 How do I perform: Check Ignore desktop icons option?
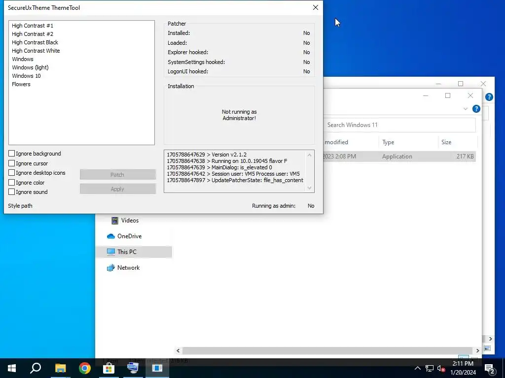[x=12, y=173]
